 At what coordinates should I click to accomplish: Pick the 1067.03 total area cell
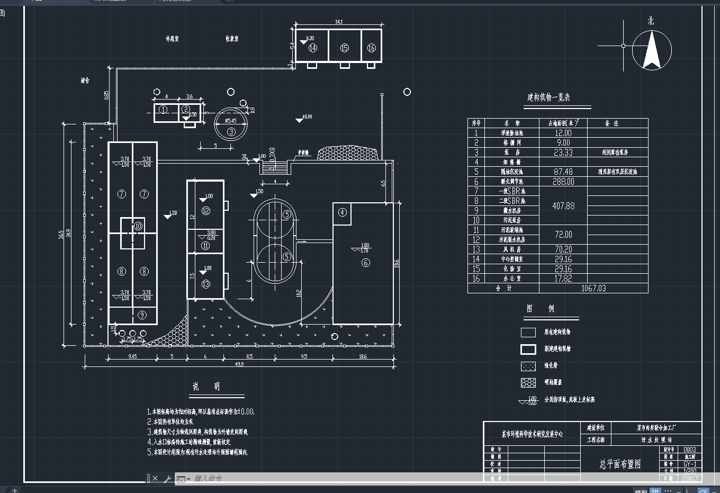tap(593, 288)
